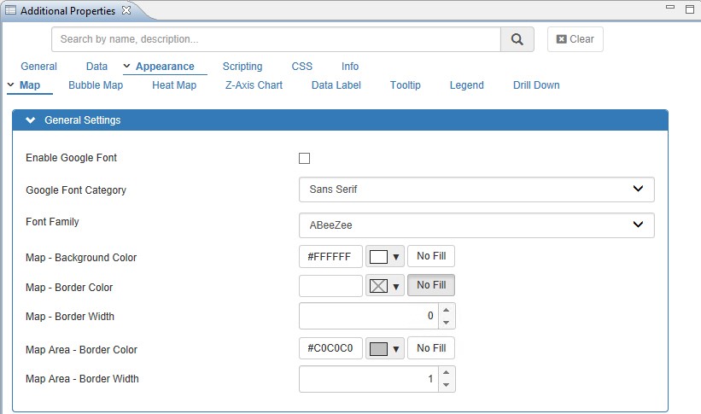Enable the Google Font checkbox
Viewport: 701px width, 414px height.
(305, 158)
